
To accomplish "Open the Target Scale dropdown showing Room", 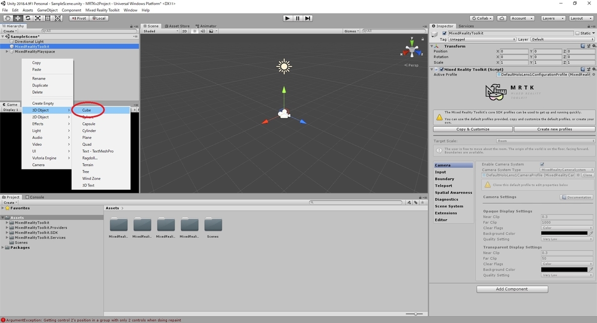I will tap(545, 141).
